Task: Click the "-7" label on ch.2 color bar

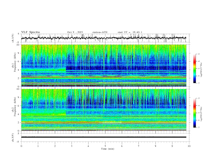Action: point(198,128)
